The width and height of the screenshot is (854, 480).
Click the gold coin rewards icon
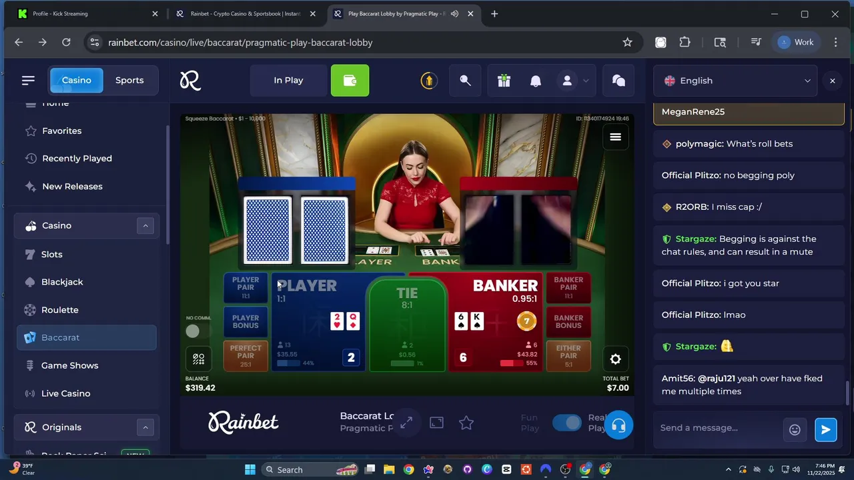tap(428, 81)
